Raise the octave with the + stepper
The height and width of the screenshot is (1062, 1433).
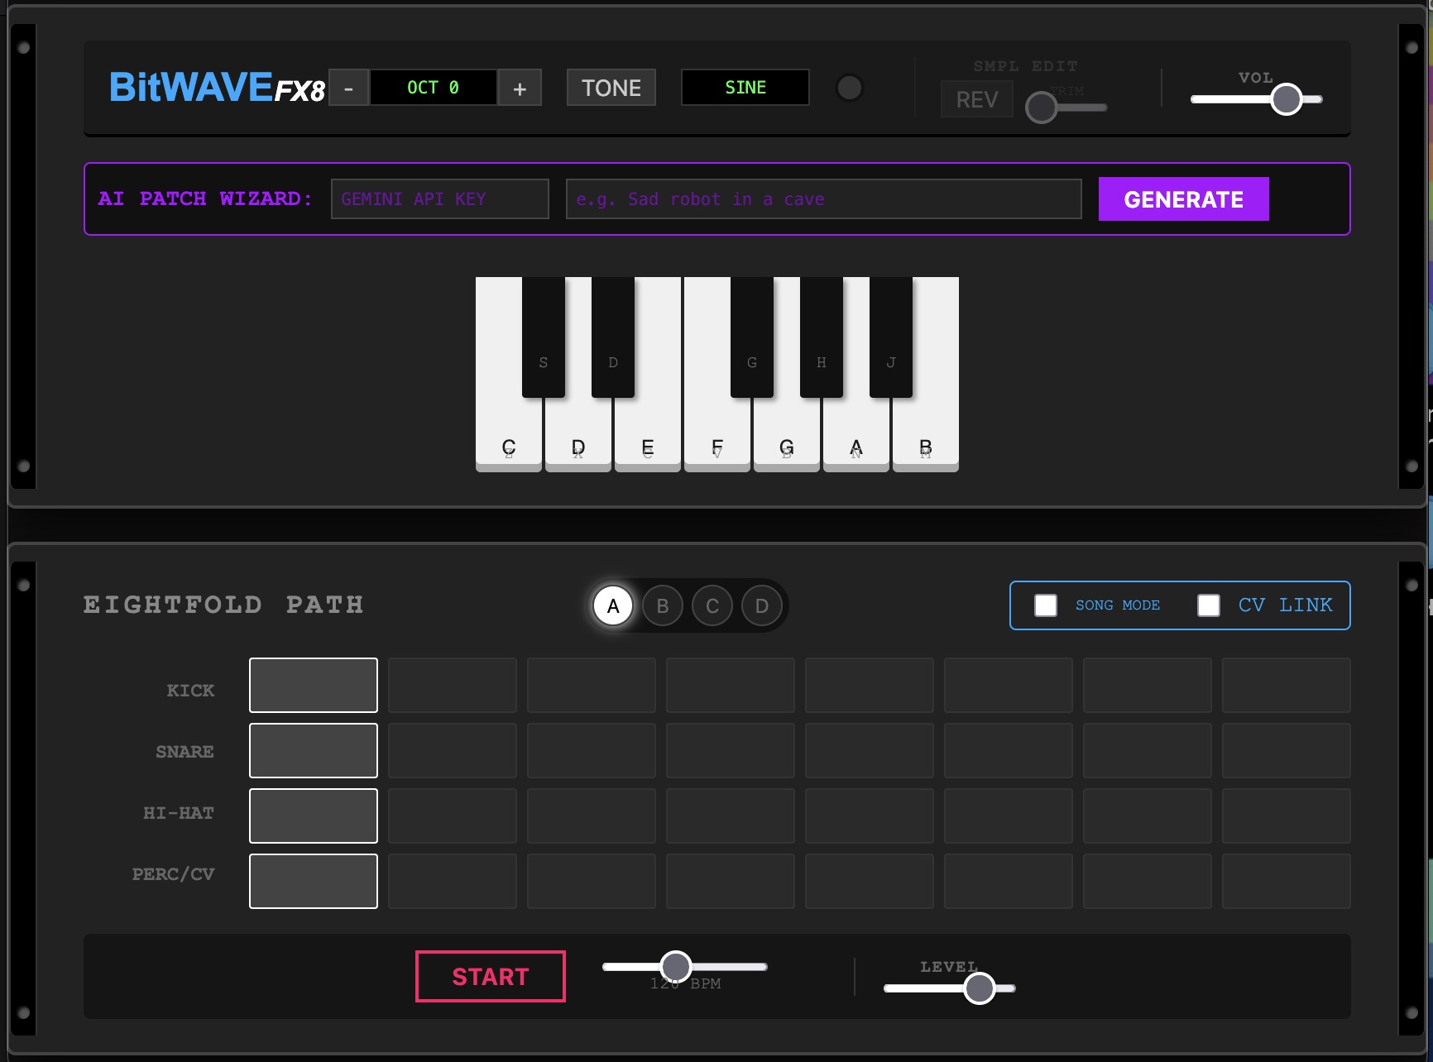point(520,87)
